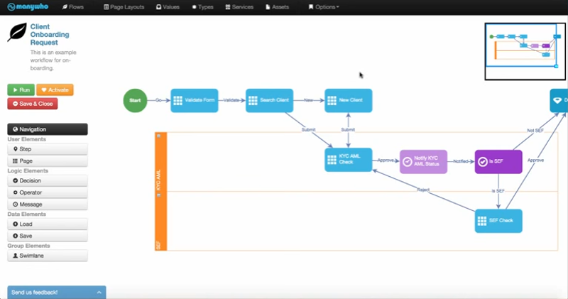The image size is (568, 299).
Task: Click the flow minimap overview thumbnail
Action: [524, 50]
